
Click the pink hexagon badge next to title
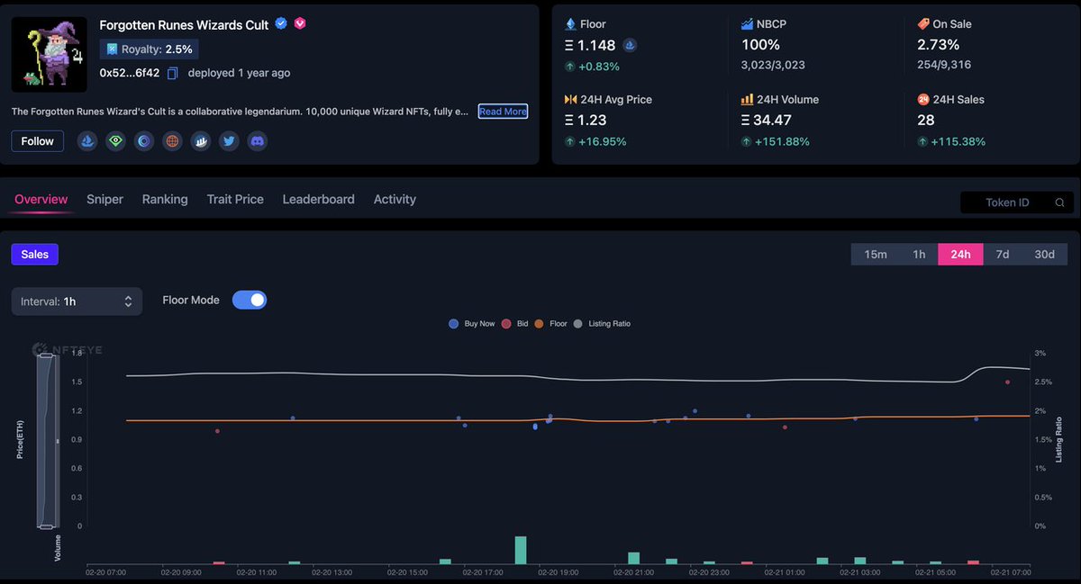click(x=300, y=23)
